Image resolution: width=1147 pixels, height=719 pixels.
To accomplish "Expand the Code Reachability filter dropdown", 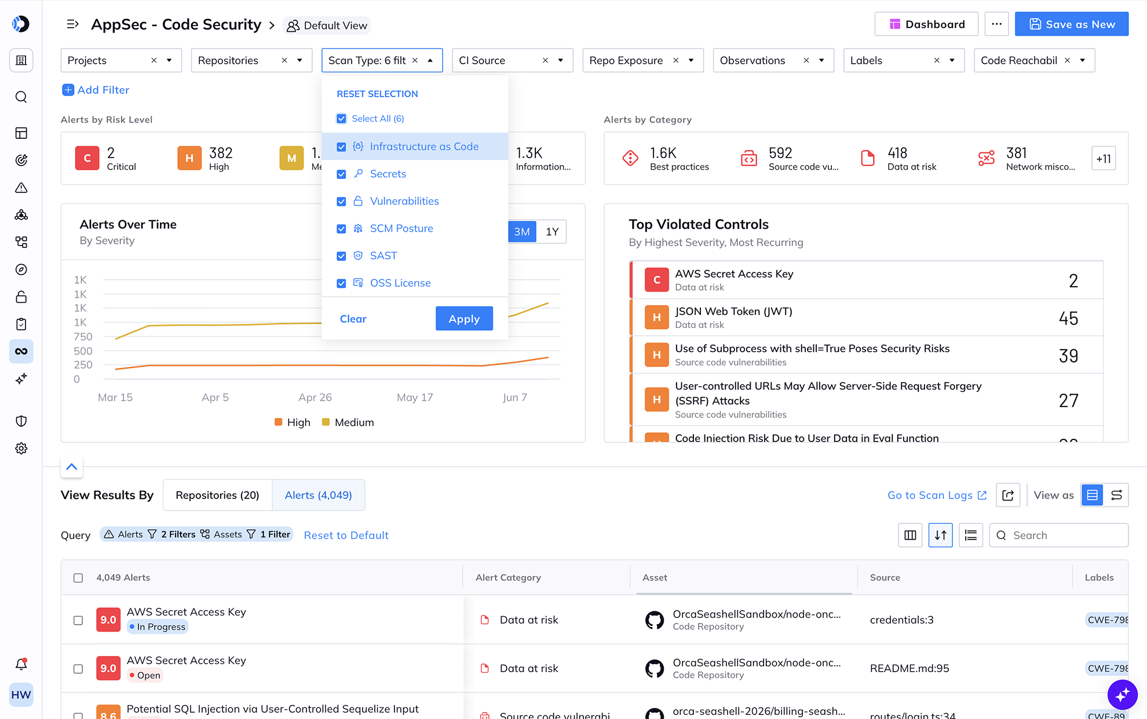I will pos(1082,60).
